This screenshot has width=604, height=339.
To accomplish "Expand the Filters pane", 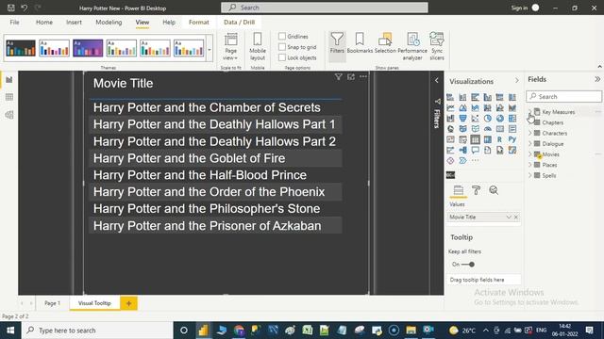I will tap(436, 80).
